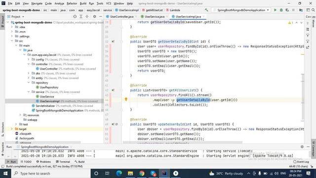Open the Favorites sidebar tool button
The height and width of the screenshot is (178, 316).
click(2, 149)
